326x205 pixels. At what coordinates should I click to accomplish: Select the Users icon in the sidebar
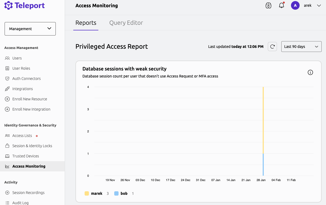tap(7, 58)
